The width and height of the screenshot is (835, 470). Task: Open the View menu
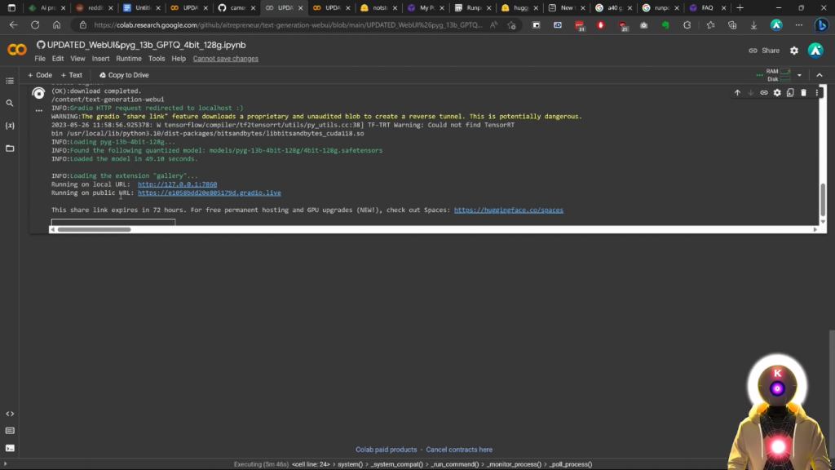[77, 59]
